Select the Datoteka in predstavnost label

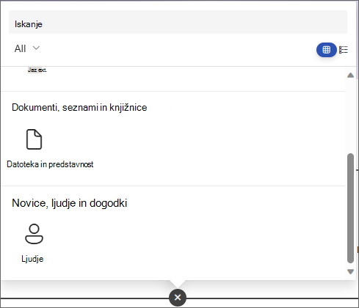pyautogui.click(x=50, y=164)
